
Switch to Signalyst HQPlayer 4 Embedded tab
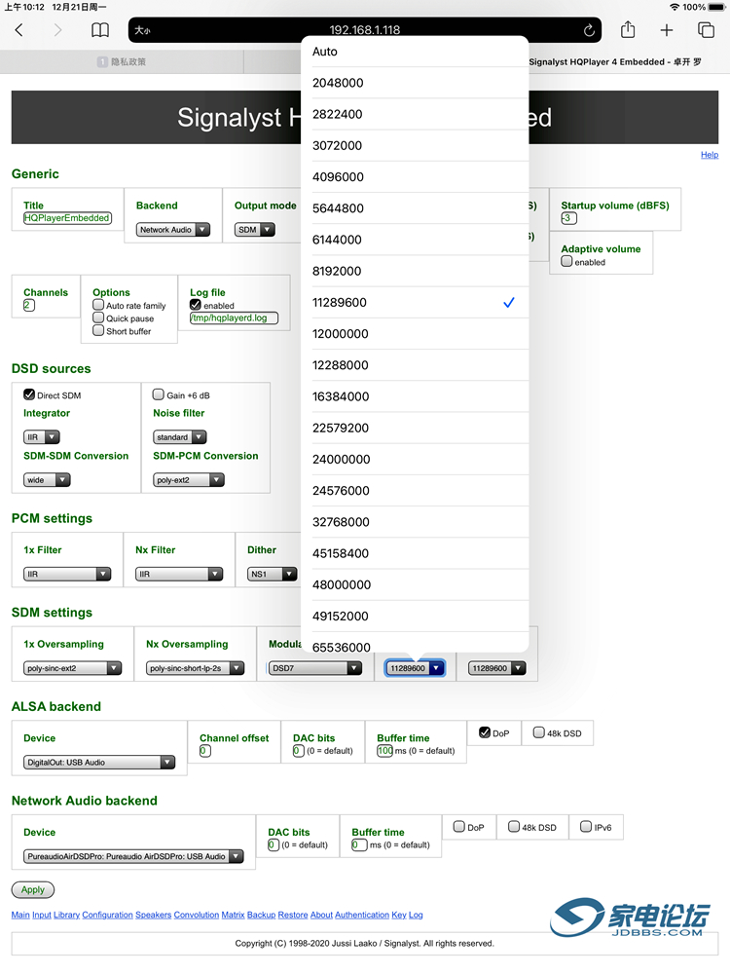[614, 61]
